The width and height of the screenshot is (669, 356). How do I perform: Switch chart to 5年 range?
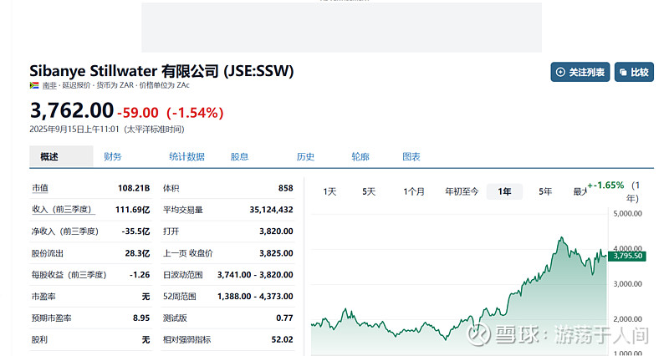545,192
